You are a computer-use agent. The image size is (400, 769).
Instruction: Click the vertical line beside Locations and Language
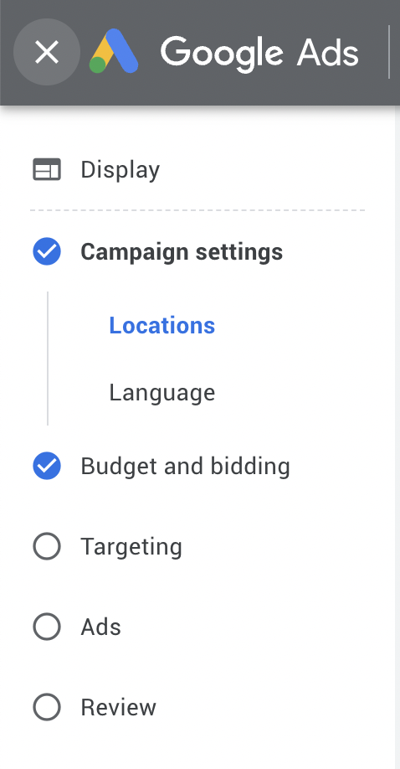[x=48, y=359]
